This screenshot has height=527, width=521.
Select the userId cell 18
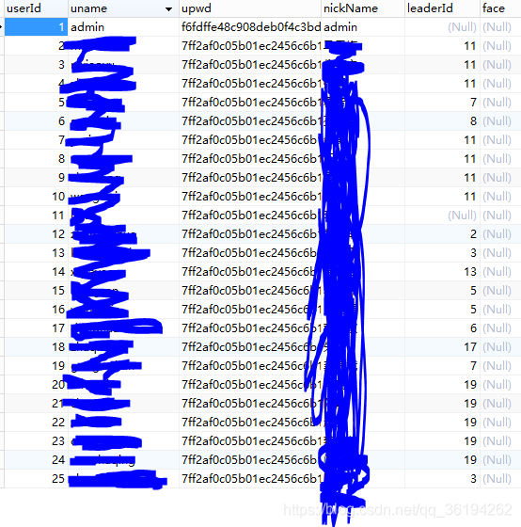[36, 347]
